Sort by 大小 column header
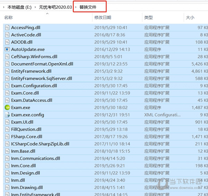208x196 pixels. tap(190, 17)
